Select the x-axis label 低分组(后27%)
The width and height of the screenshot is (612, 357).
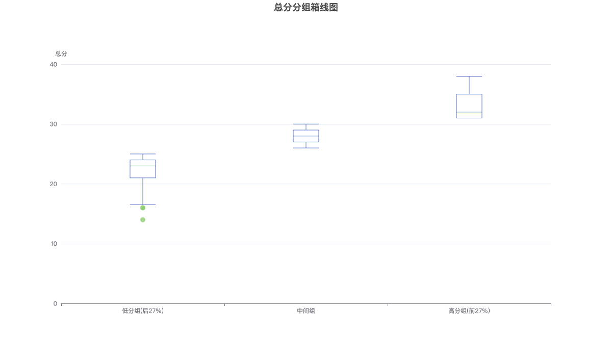pos(143,311)
